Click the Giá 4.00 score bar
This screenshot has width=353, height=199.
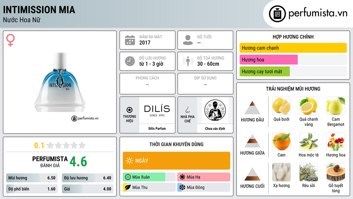tap(88, 189)
